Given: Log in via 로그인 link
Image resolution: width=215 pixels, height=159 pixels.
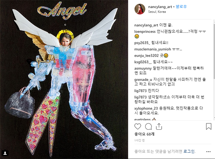Looking at the screenshot, I should 189,151.
